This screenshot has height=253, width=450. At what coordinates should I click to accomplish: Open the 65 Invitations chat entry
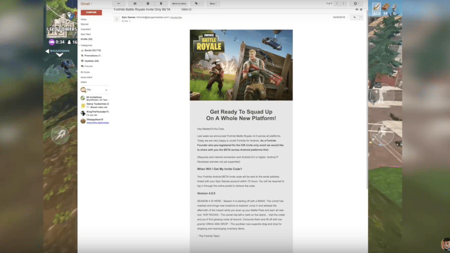[95, 98]
